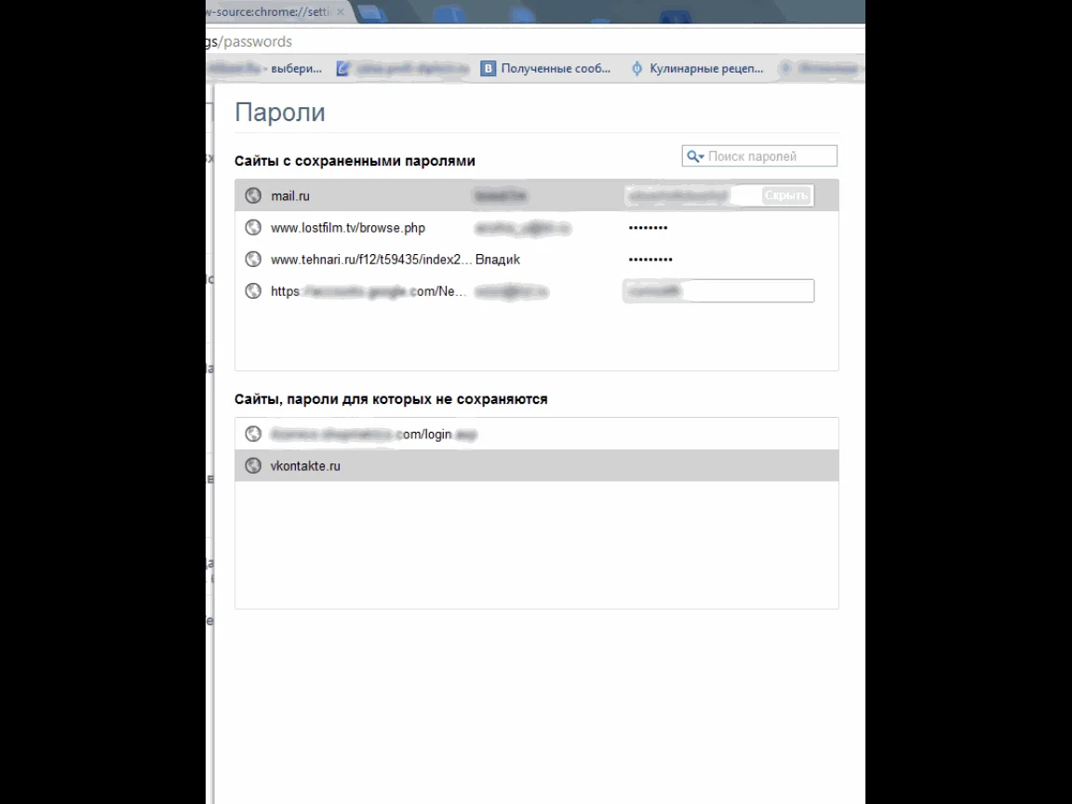Click the hidden password dots for lostfilm.tv
This screenshot has height=804, width=1072.
[x=648, y=228]
